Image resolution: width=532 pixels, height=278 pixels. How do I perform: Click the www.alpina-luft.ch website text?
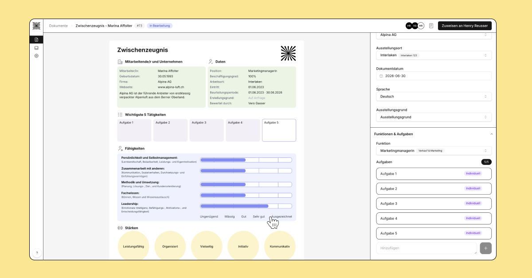coord(171,87)
